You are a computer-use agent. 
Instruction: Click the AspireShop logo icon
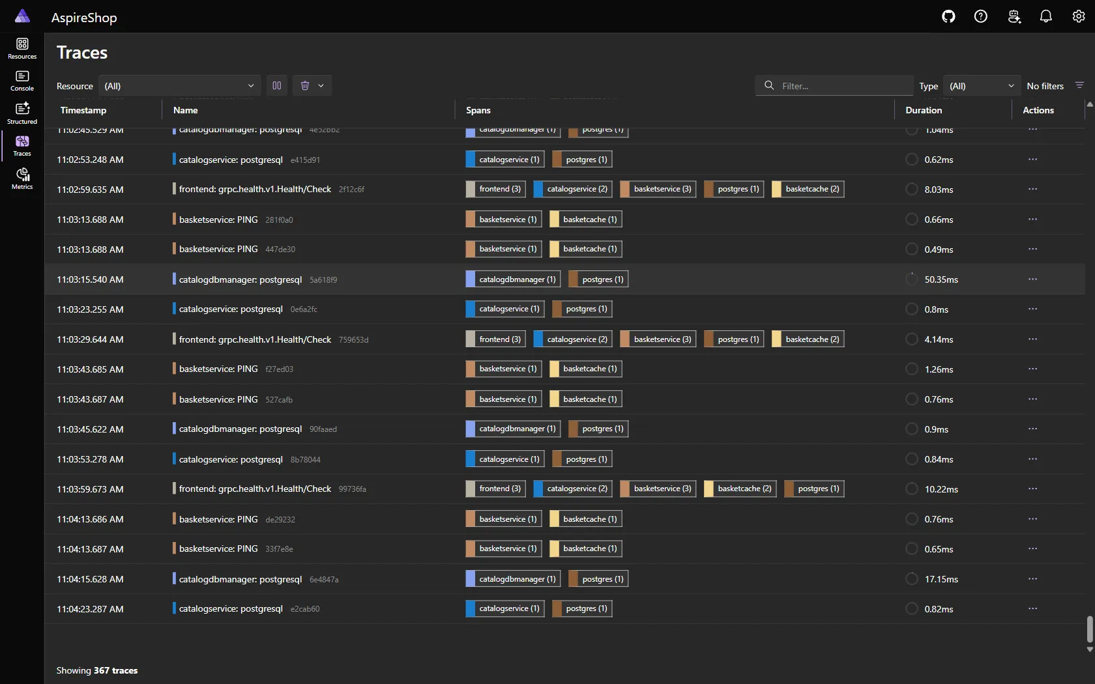pyautogui.click(x=22, y=16)
